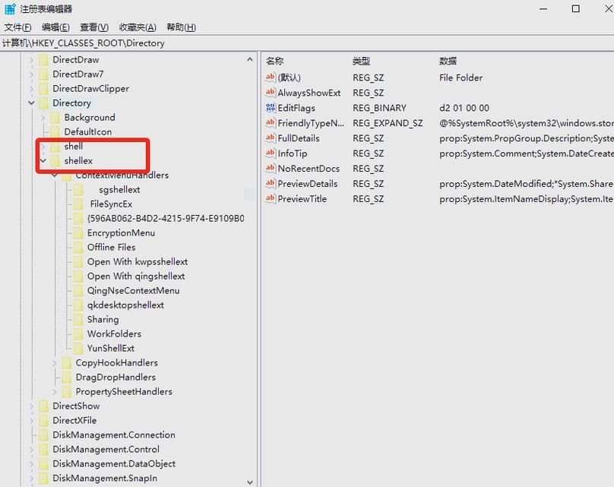Click the registry path address bar

304,43
